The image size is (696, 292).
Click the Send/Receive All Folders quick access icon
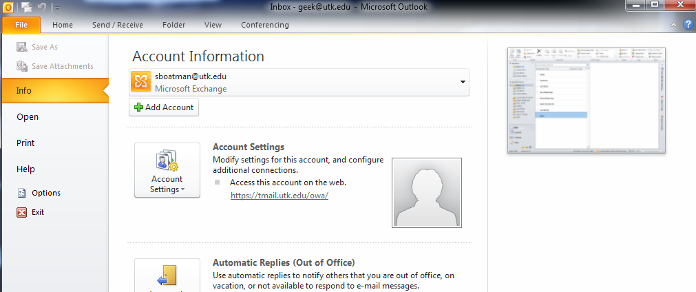pos(26,7)
